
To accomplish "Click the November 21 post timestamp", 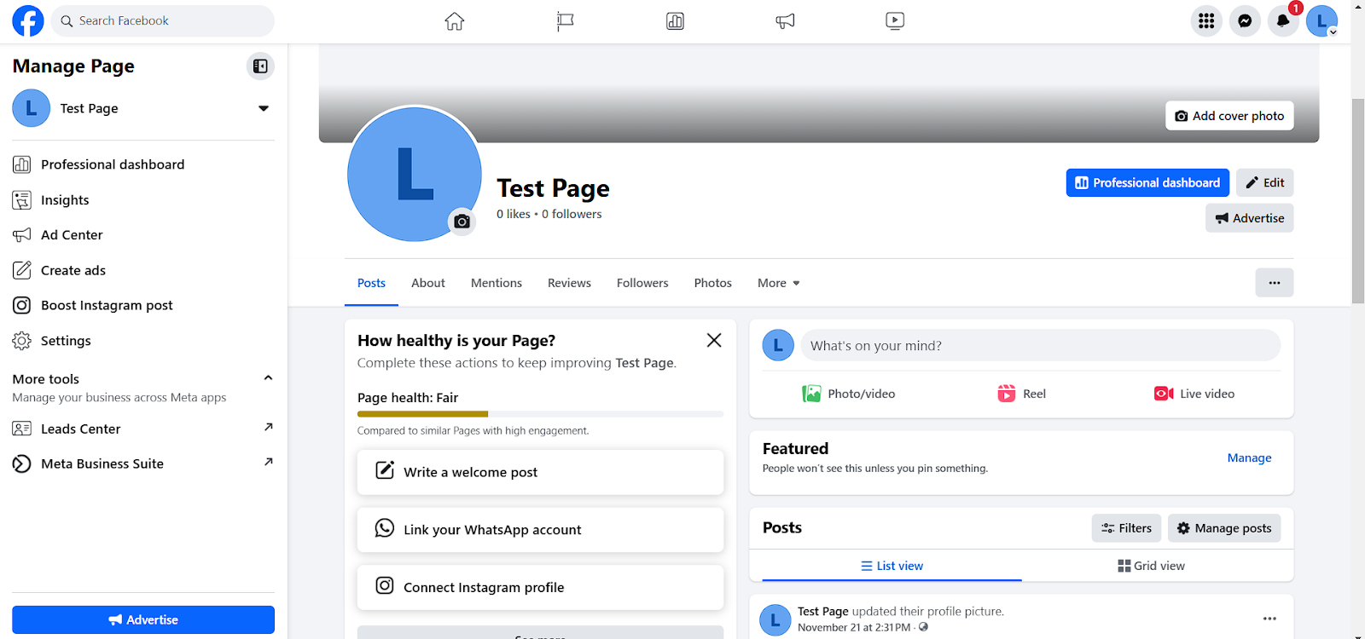I will pos(854,627).
